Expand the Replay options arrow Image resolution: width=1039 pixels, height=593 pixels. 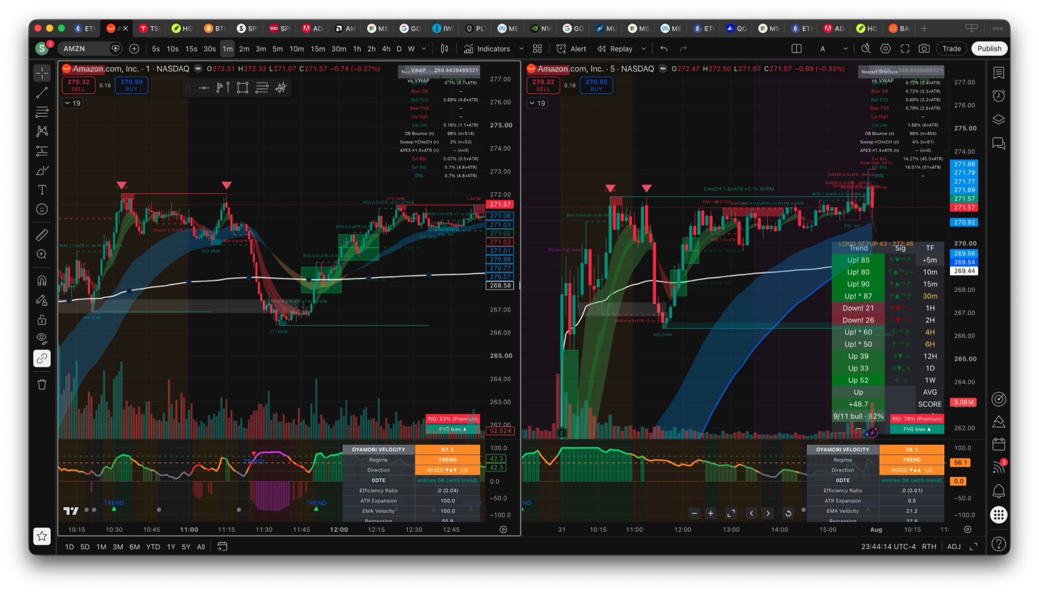click(x=644, y=49)
